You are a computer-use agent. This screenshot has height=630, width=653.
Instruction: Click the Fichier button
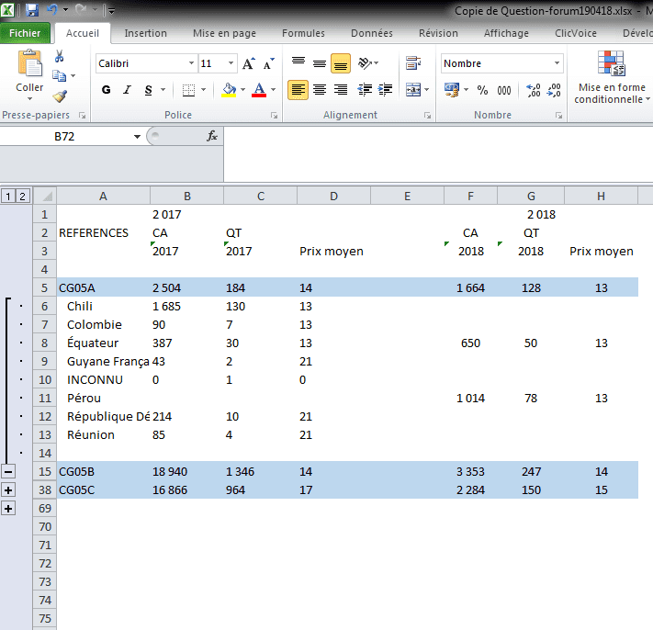pos(25,33)
